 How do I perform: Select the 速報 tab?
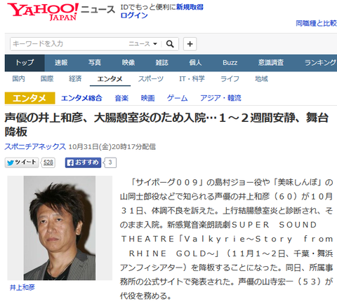(61, 63)
